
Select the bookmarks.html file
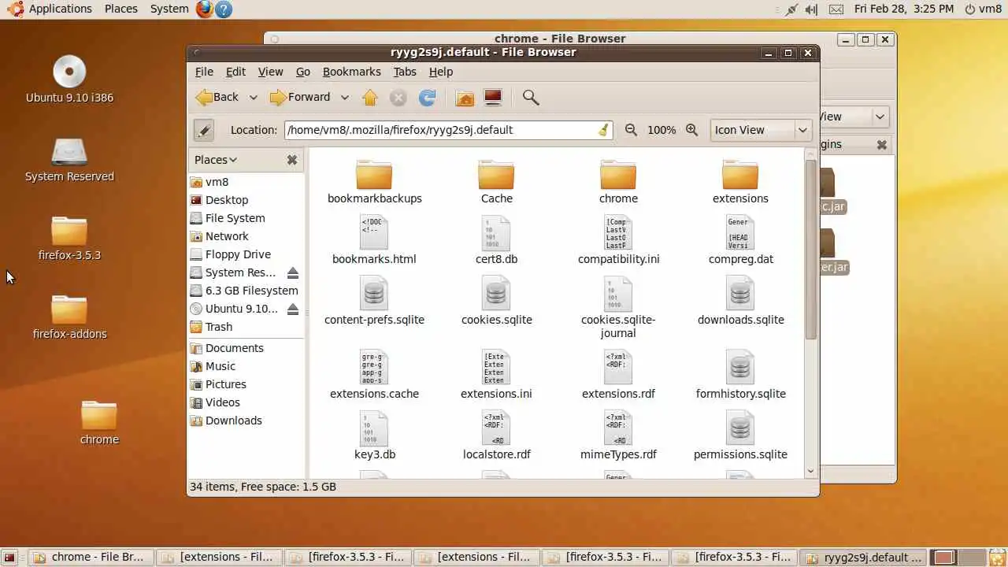[374, 240]
